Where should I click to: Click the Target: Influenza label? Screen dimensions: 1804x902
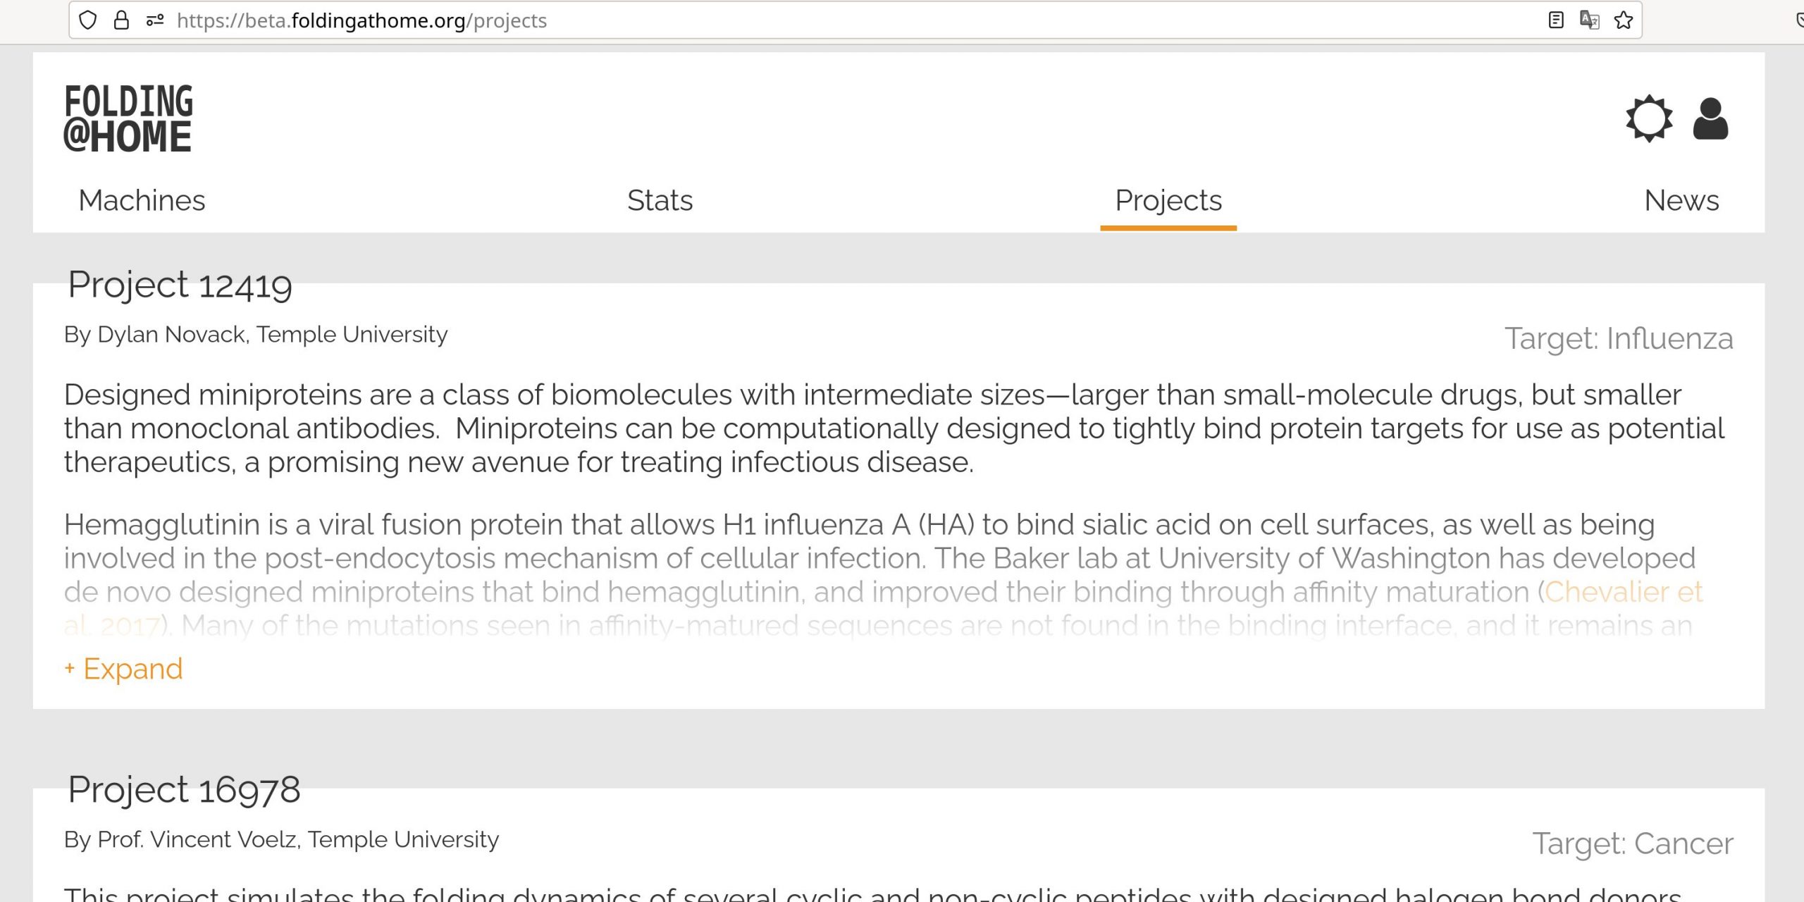(x=1619, y=339)
